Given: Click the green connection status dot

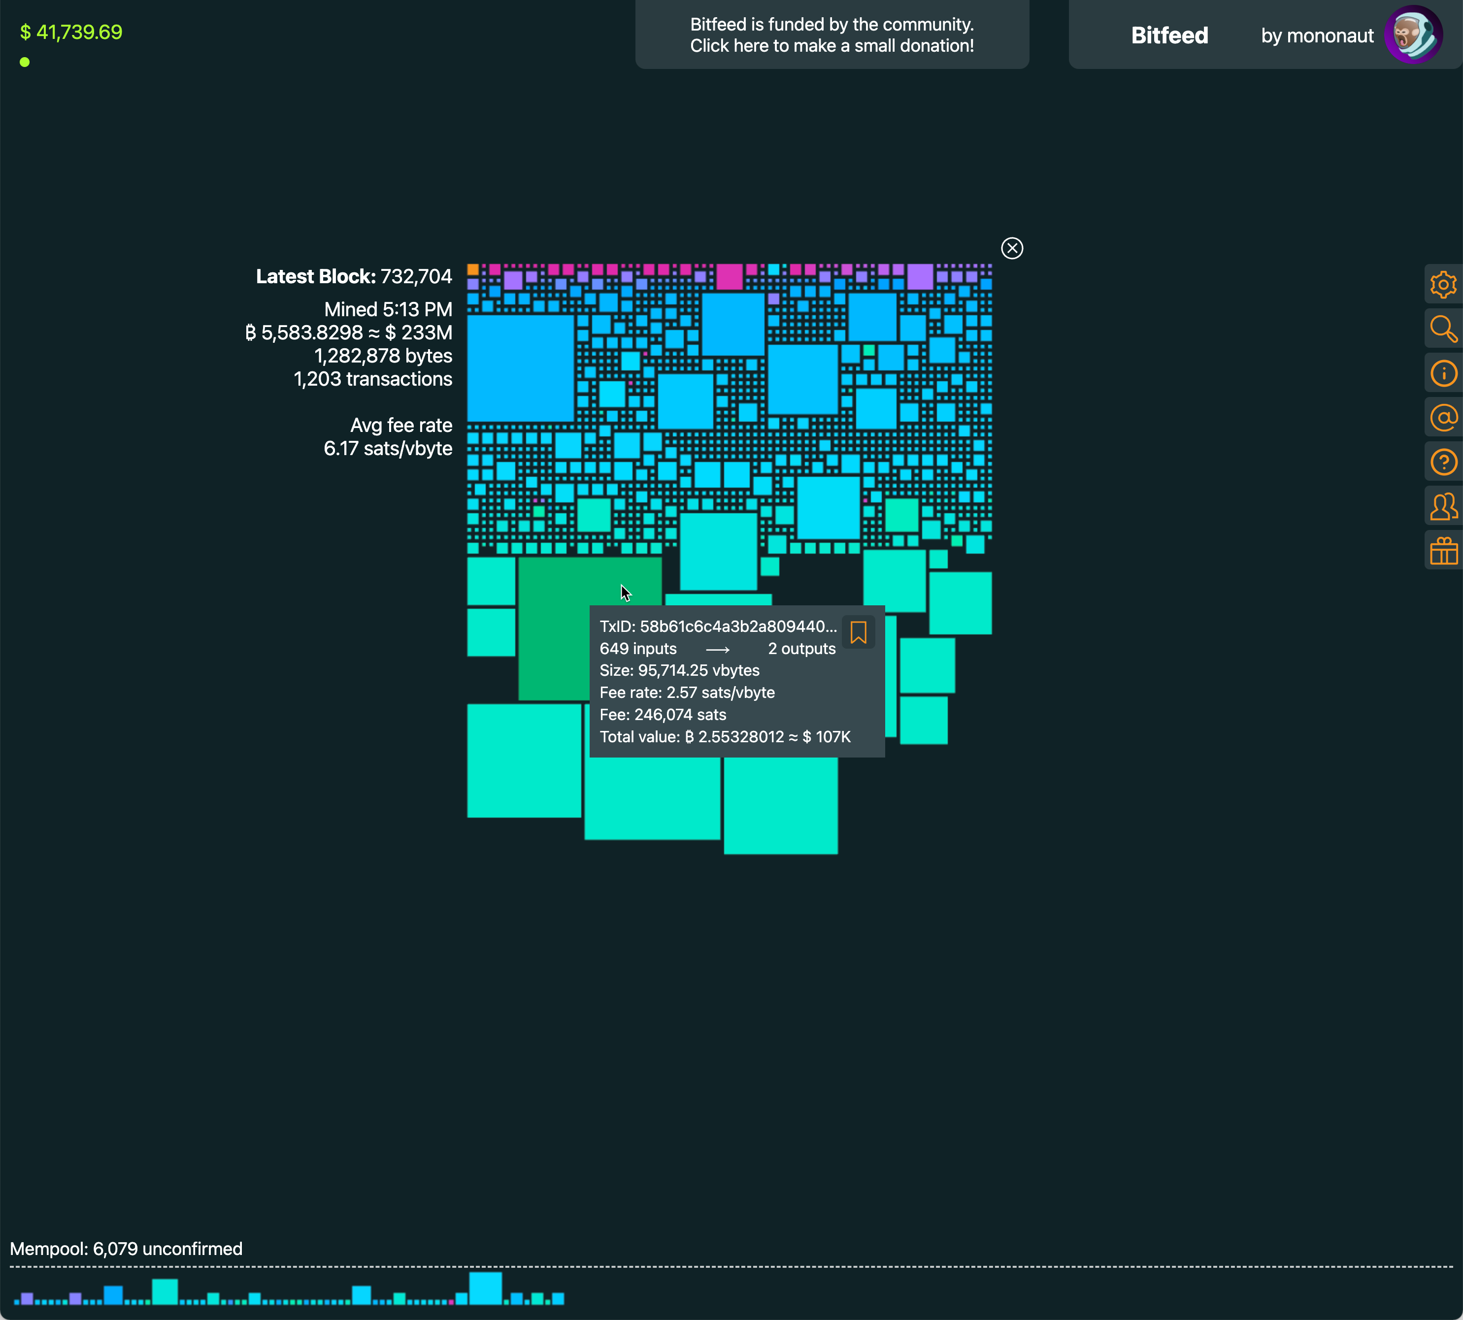Looking at the screenshot, I should tap(25, 62).
